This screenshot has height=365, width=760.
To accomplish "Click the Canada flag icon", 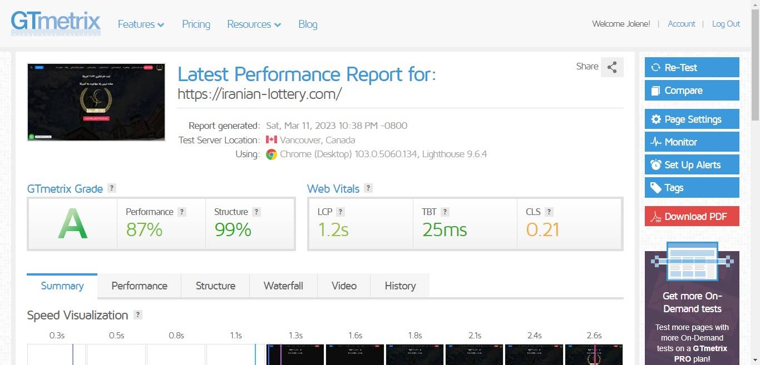I will click(x=272, y=139).
